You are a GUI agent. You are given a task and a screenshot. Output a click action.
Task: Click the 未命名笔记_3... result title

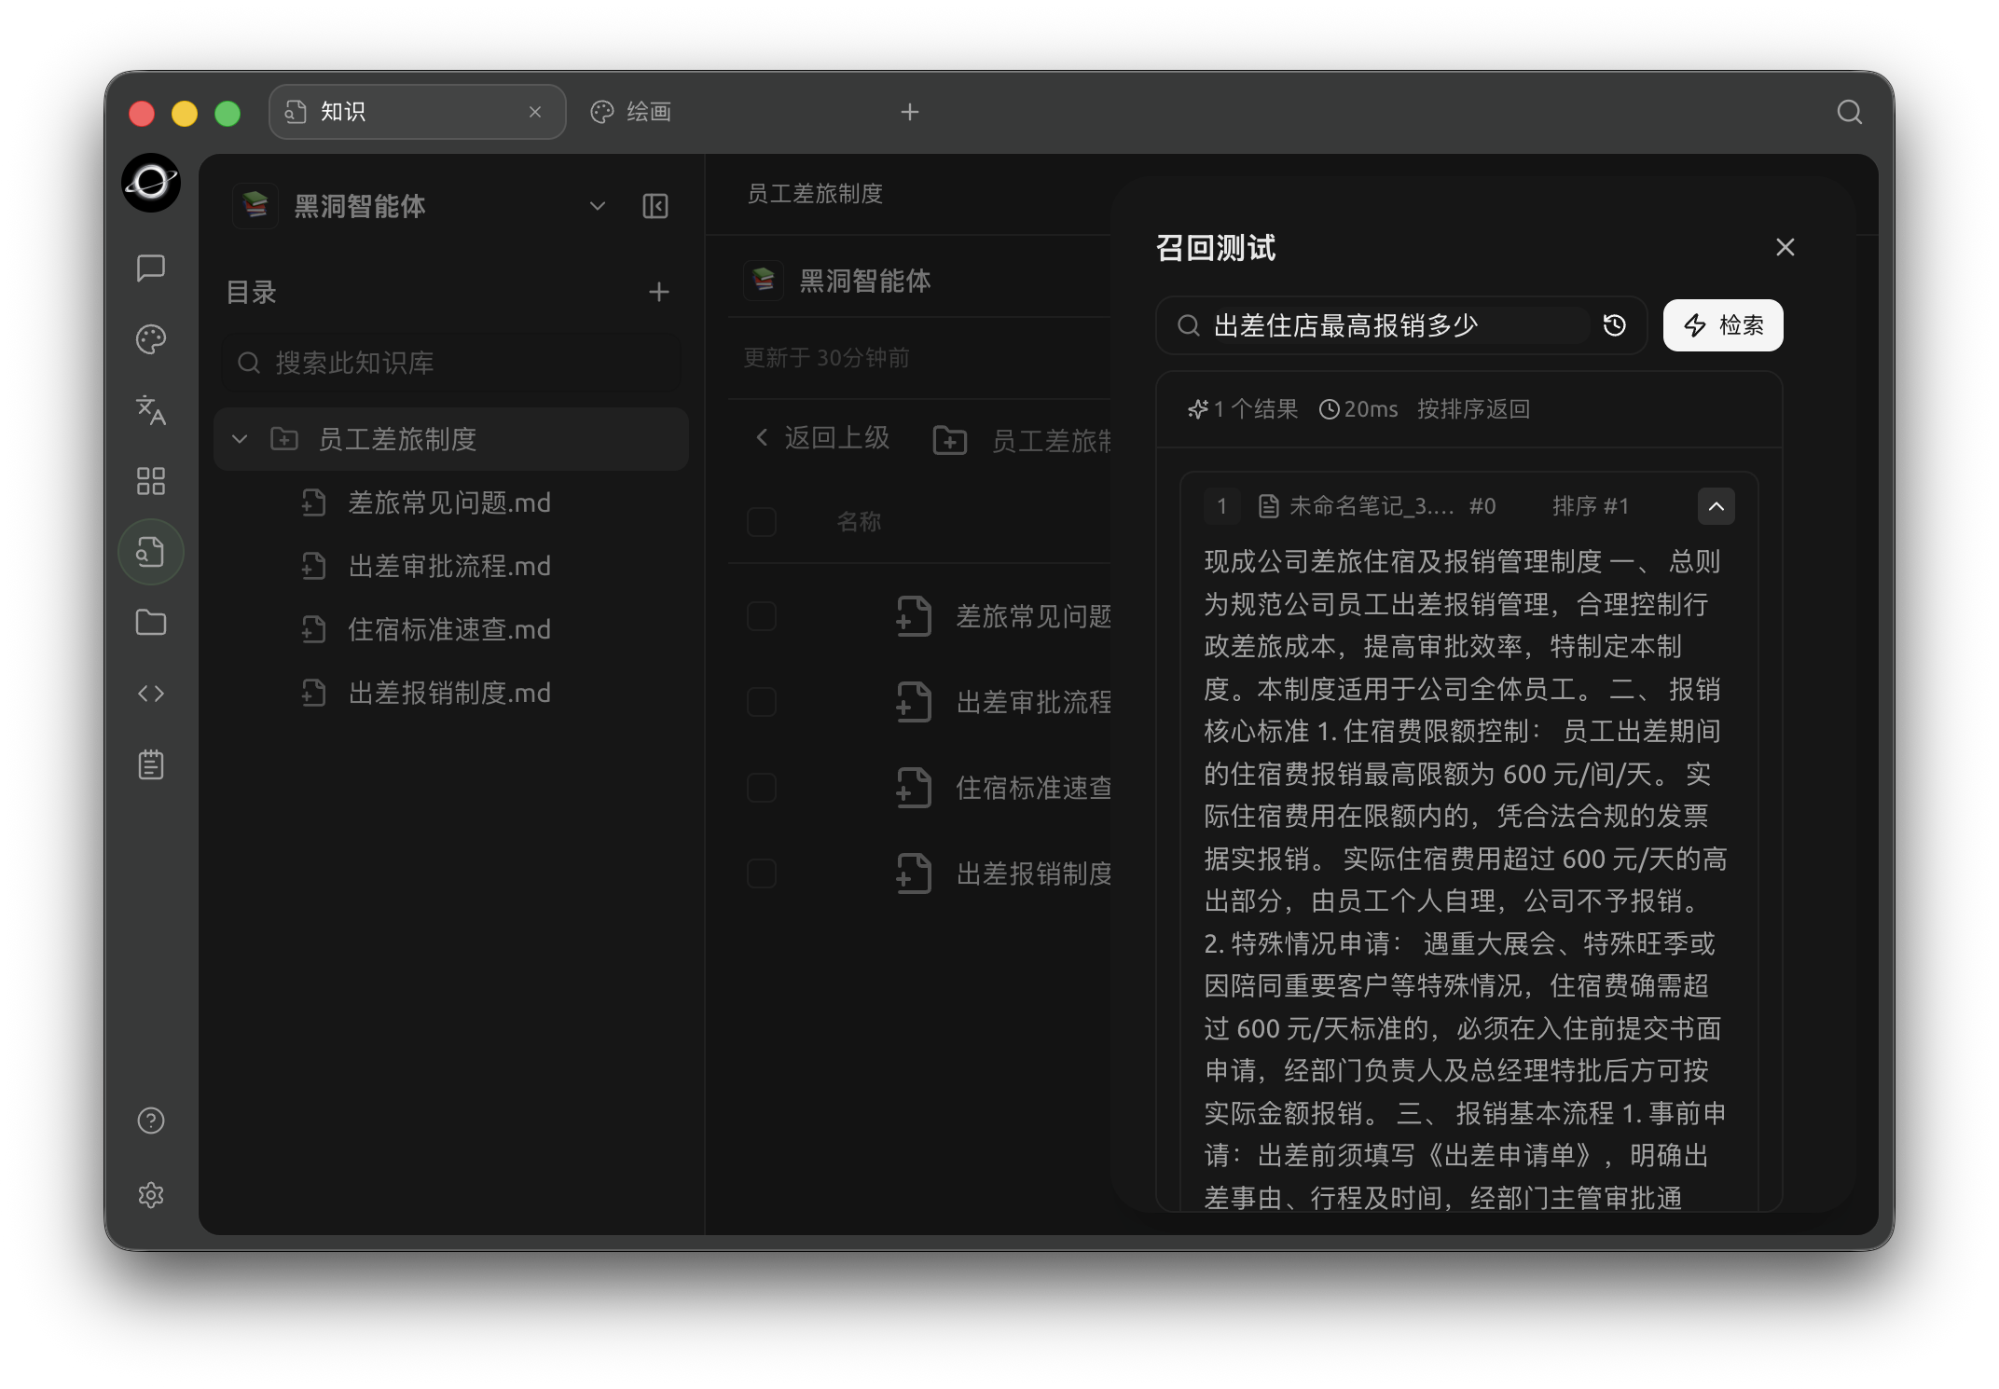click(1371, 506)
